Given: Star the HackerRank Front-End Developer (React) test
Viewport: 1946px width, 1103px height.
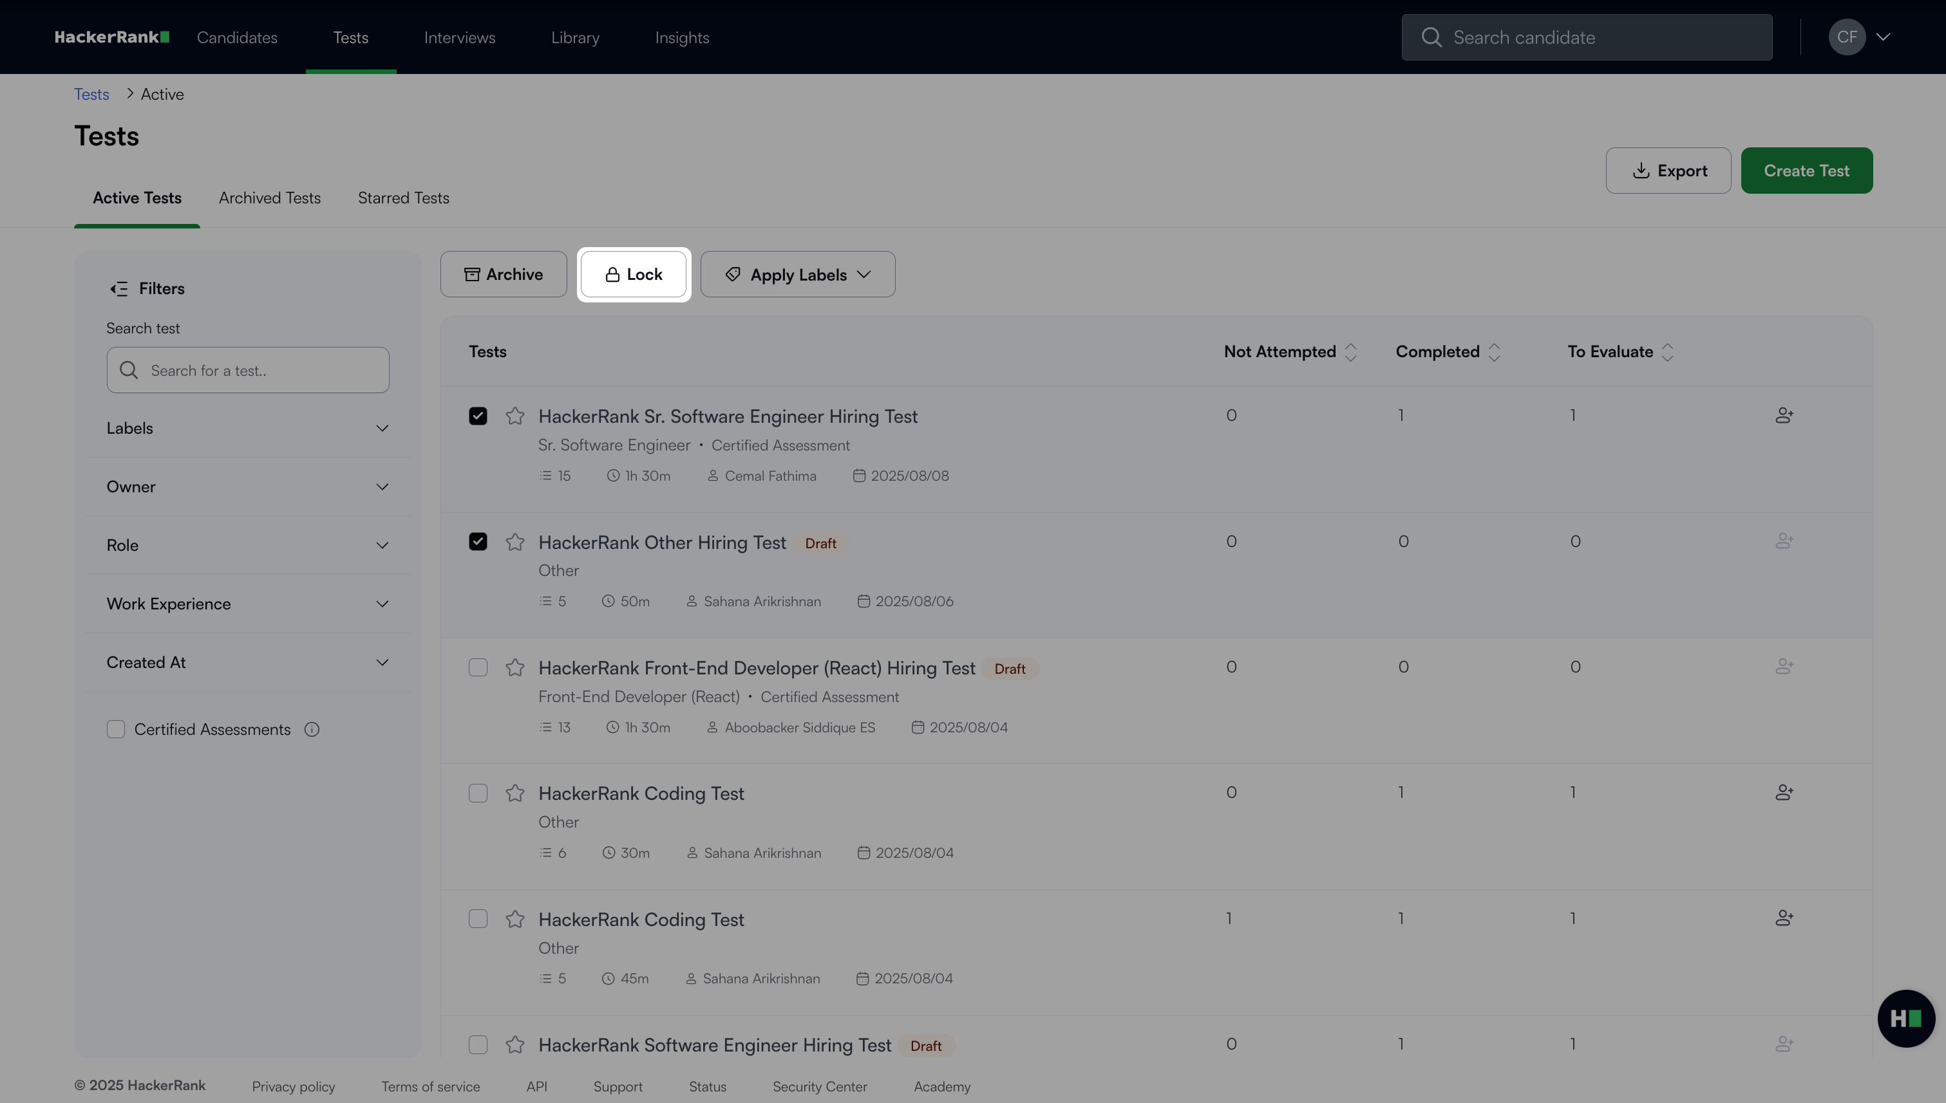Looking at the screenshot, I should (515, 667).
